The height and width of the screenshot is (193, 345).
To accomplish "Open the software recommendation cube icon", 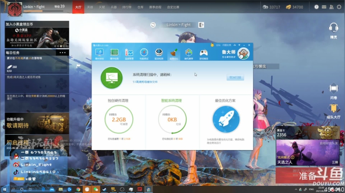I will coord(189,54).
